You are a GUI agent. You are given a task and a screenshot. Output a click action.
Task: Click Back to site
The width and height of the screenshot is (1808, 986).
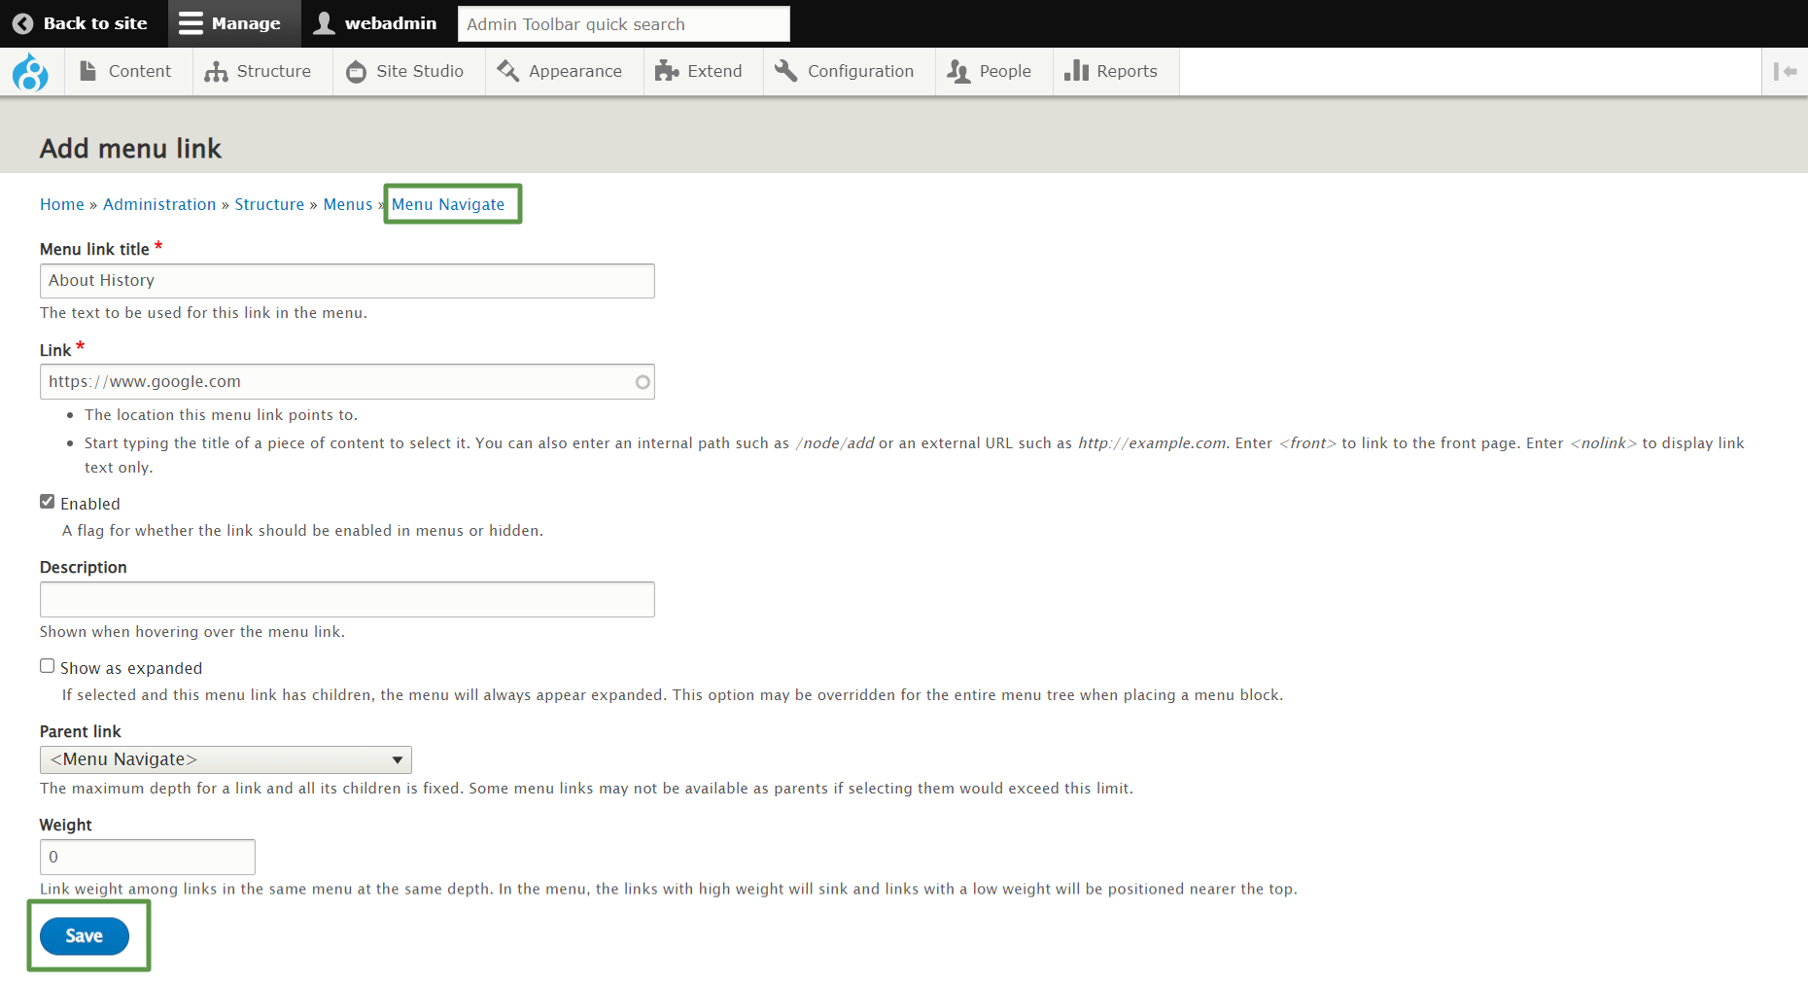80,23
